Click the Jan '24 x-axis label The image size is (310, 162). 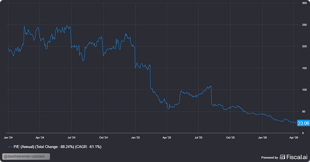(x=8, y=137)
